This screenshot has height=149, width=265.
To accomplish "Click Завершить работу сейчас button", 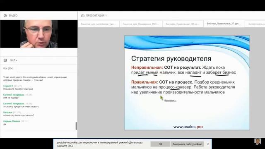I will point(187,144).
